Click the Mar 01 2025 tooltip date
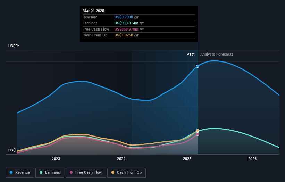This screenshot has width=285, height=182. click(93, 11)
